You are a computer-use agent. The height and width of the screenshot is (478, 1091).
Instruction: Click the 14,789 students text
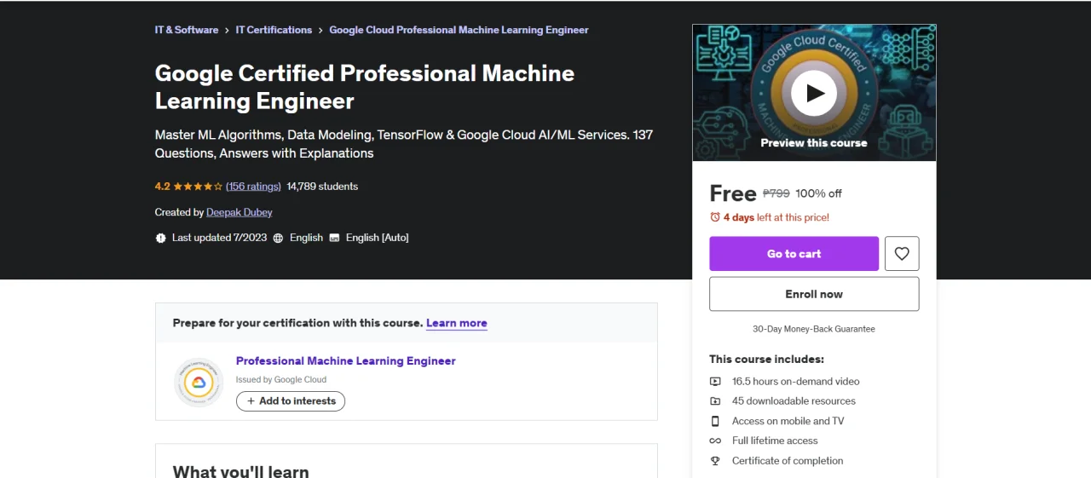tap(322, 187)
